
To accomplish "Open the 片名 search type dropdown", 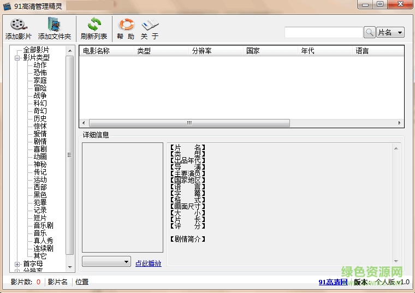I will 390,33.
